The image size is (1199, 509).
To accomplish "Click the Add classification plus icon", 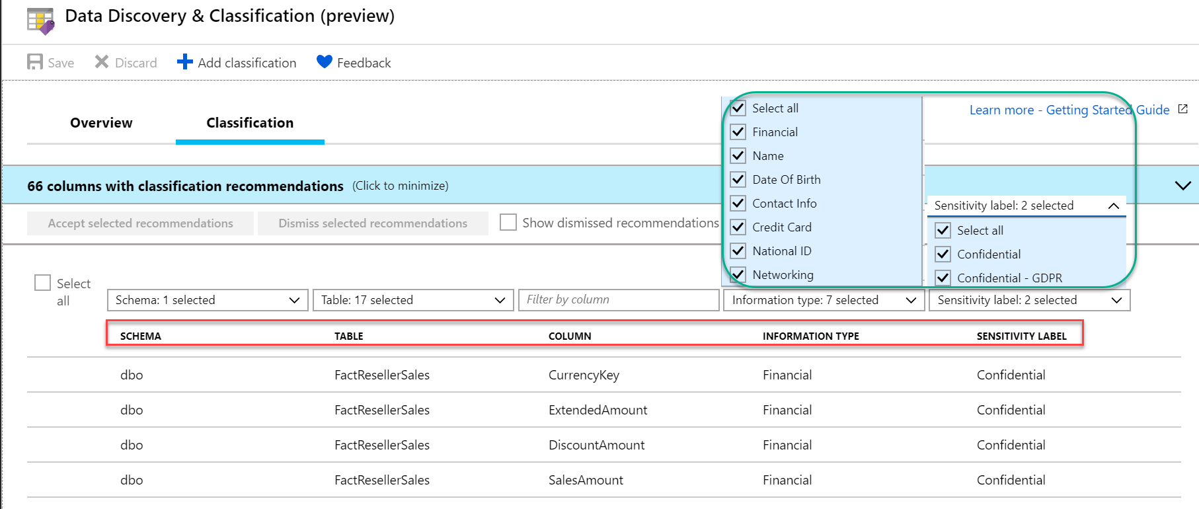I will (x=185, y=62).
